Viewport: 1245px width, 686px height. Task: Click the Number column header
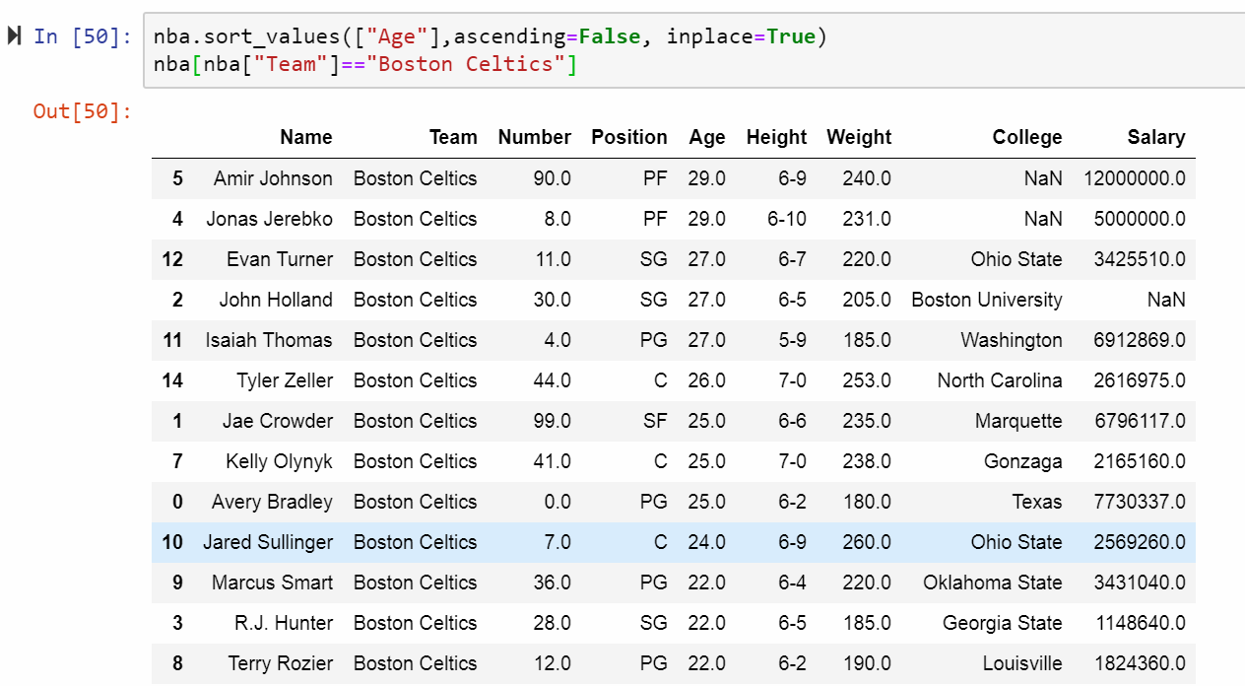[535, 137]
